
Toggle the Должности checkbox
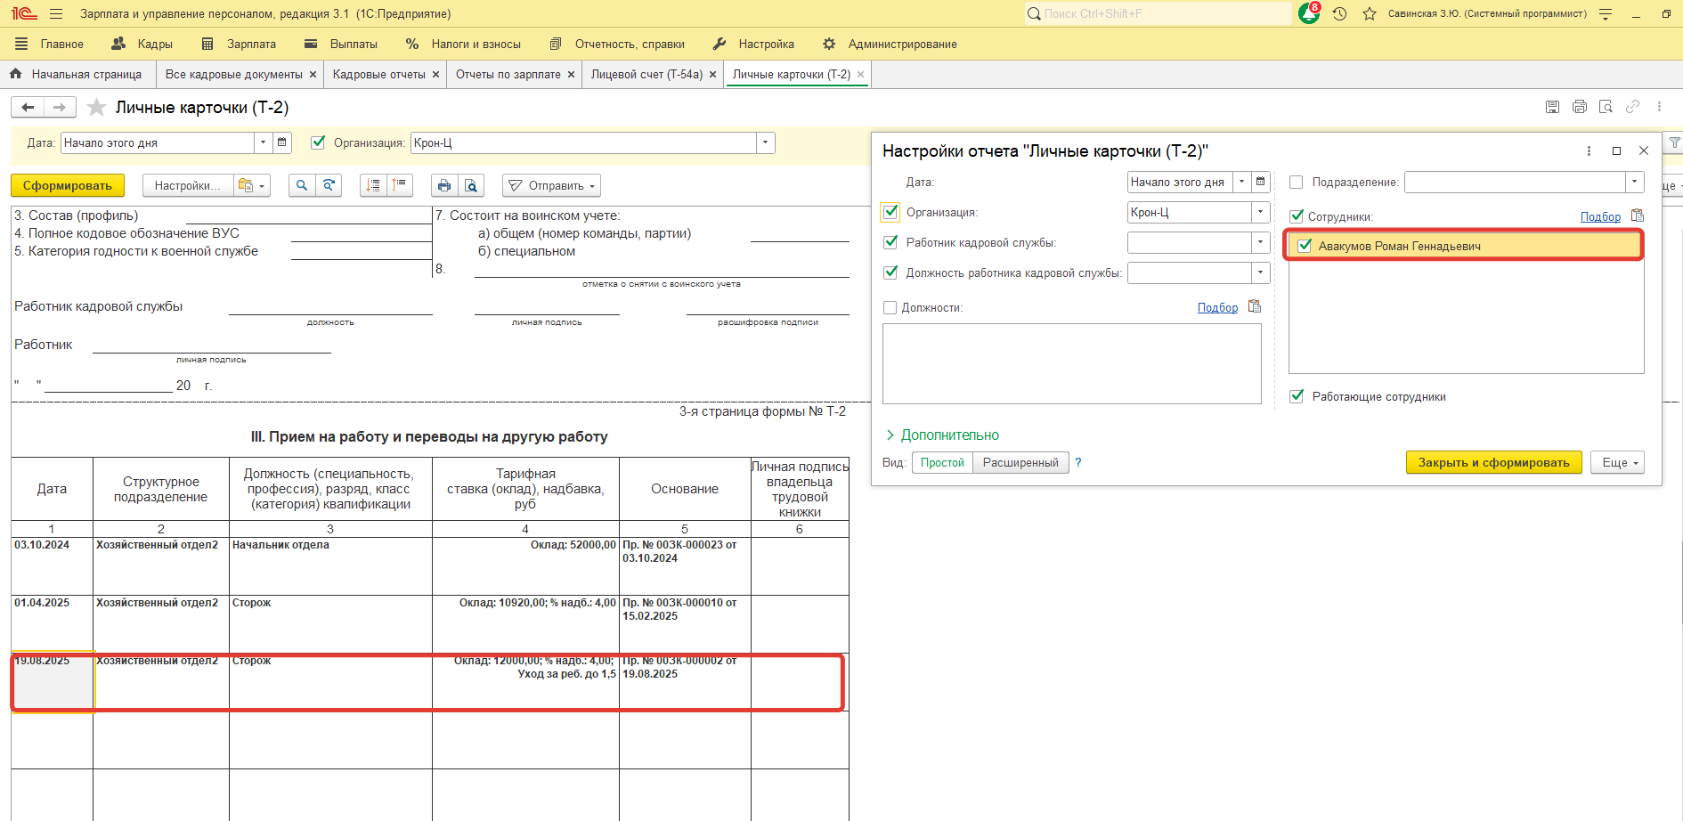tap(890, 307)
